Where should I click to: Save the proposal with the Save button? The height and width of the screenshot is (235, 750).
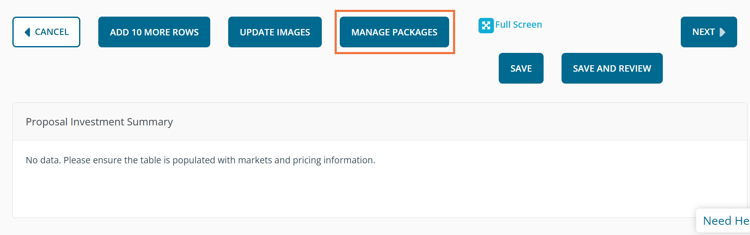(x=521, y=68)
